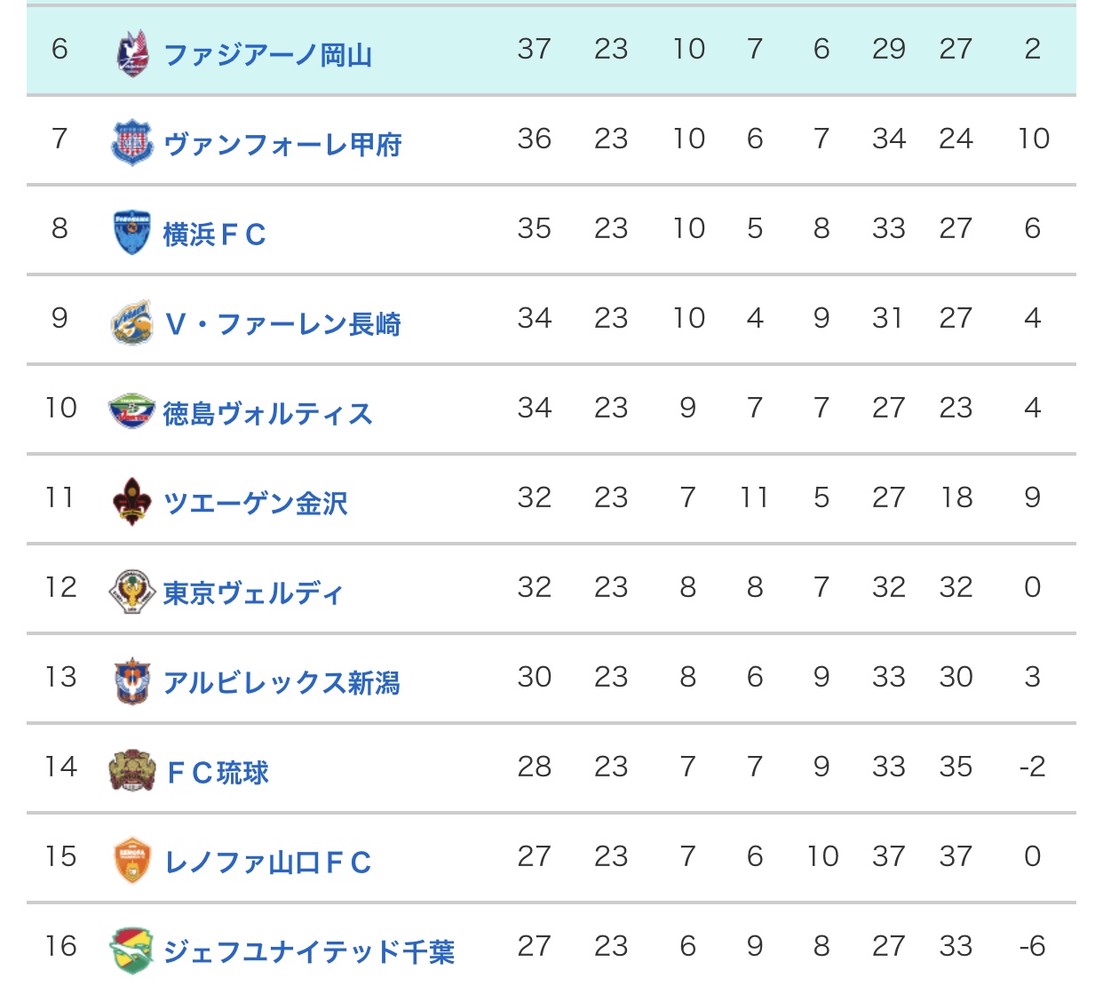This screenshot has height=986, width=1103.
Task: Open the 徳島ヴォルティス team link
Action: (x=267, y=413)
